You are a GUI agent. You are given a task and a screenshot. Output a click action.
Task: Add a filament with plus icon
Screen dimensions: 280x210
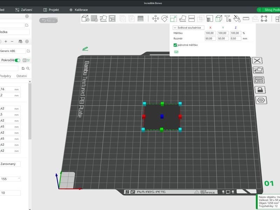[x=6, y=41]
